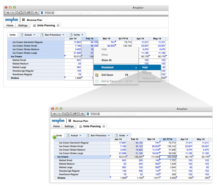Open iCloud tabs in the top browser window
217x186 pixels.
21,13
